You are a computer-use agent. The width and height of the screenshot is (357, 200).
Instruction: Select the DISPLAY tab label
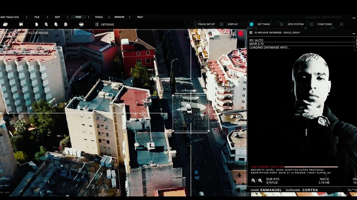pyautogui.click(x=233, y=24)
